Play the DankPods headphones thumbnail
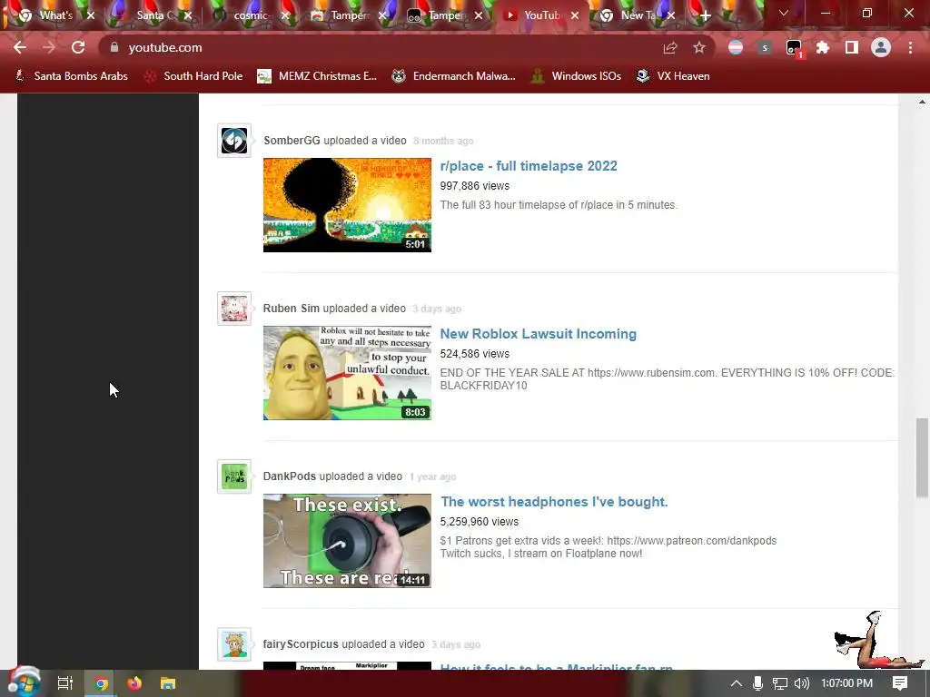This screenshot has width=930, height=697. [347, 541]
